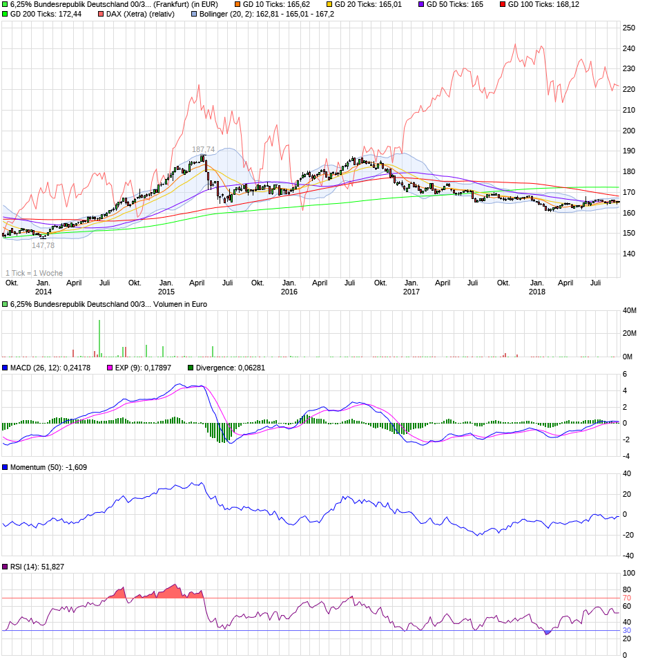Click the price axis value 140

click(629, 254)
